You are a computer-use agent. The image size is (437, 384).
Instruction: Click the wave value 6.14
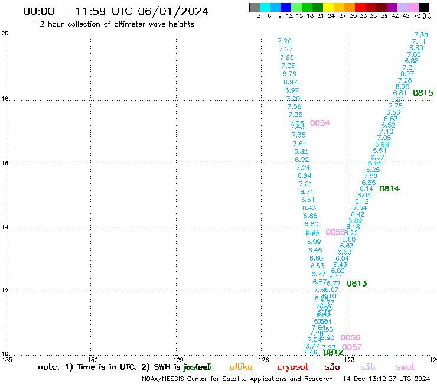[x=367, y=189]
